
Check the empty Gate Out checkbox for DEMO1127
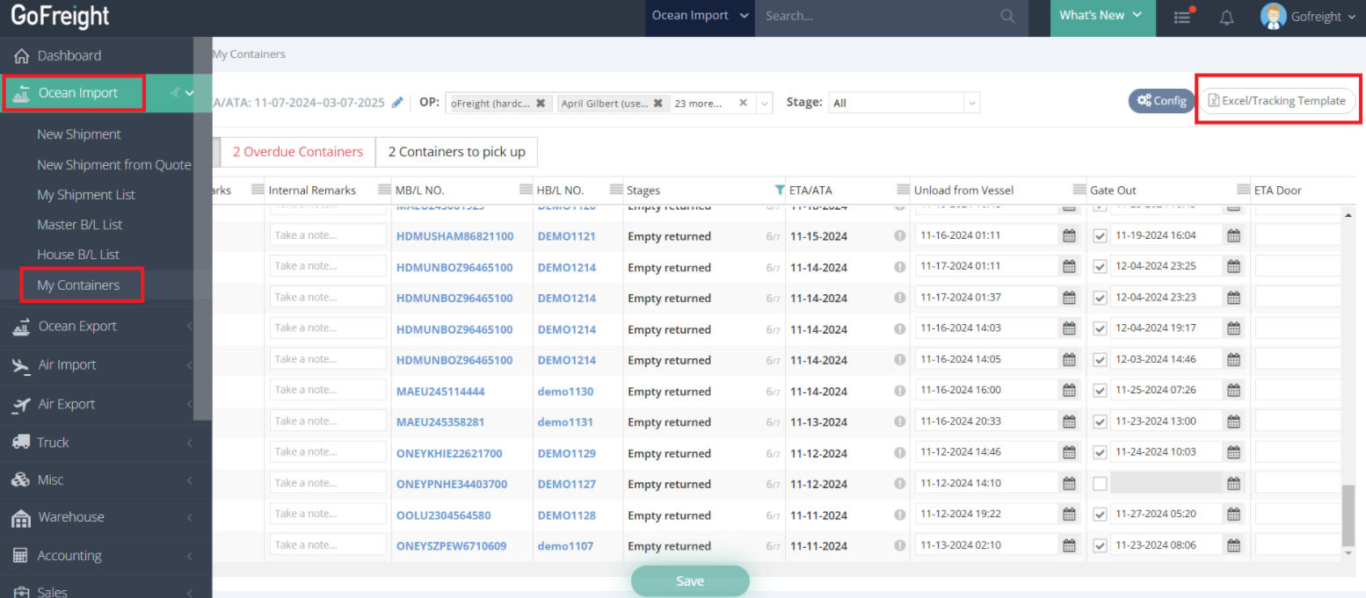(x=1100, y=484)
